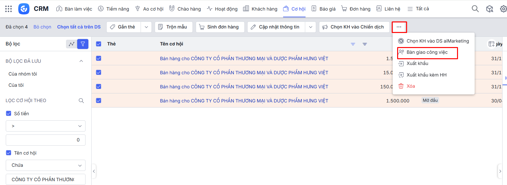Open Tất cả modules menu
Image resolution: width=507 pixels, height=185 pixels.
[418, 9]
